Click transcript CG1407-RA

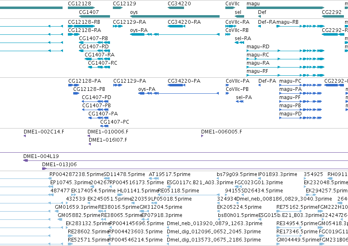tap(97, 59)
